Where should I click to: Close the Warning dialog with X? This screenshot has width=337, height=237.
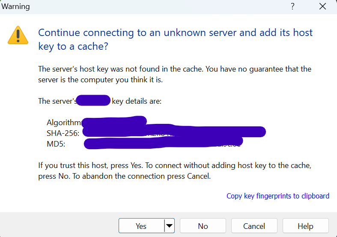(x=323, y=6)
